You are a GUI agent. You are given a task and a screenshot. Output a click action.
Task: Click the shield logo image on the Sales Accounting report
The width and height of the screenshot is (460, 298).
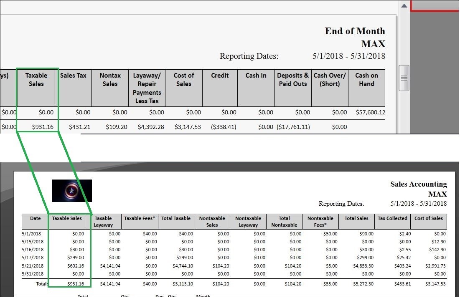tap(71, 191)
